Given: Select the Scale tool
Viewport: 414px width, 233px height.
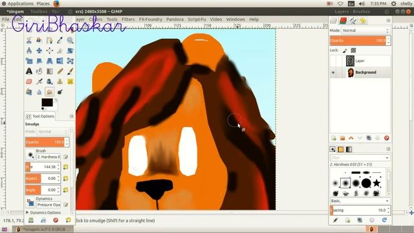Looking at the screenshot, I should tap(29, 61).
